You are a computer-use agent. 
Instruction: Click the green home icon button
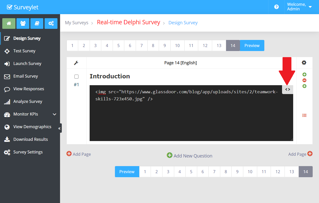point(9,24)
